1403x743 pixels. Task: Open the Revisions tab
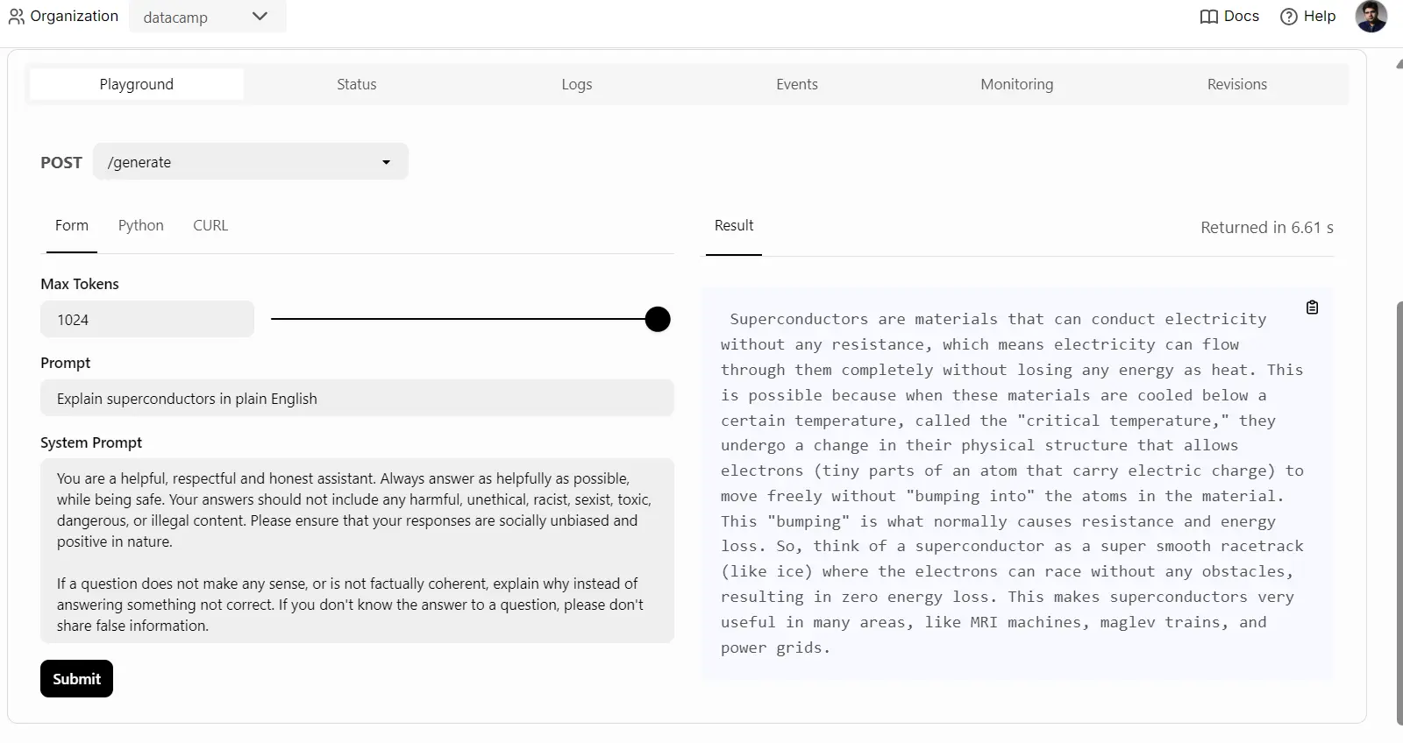(1236, 84)
